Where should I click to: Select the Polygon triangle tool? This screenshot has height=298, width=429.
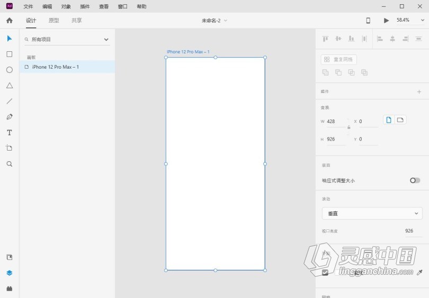10,86
